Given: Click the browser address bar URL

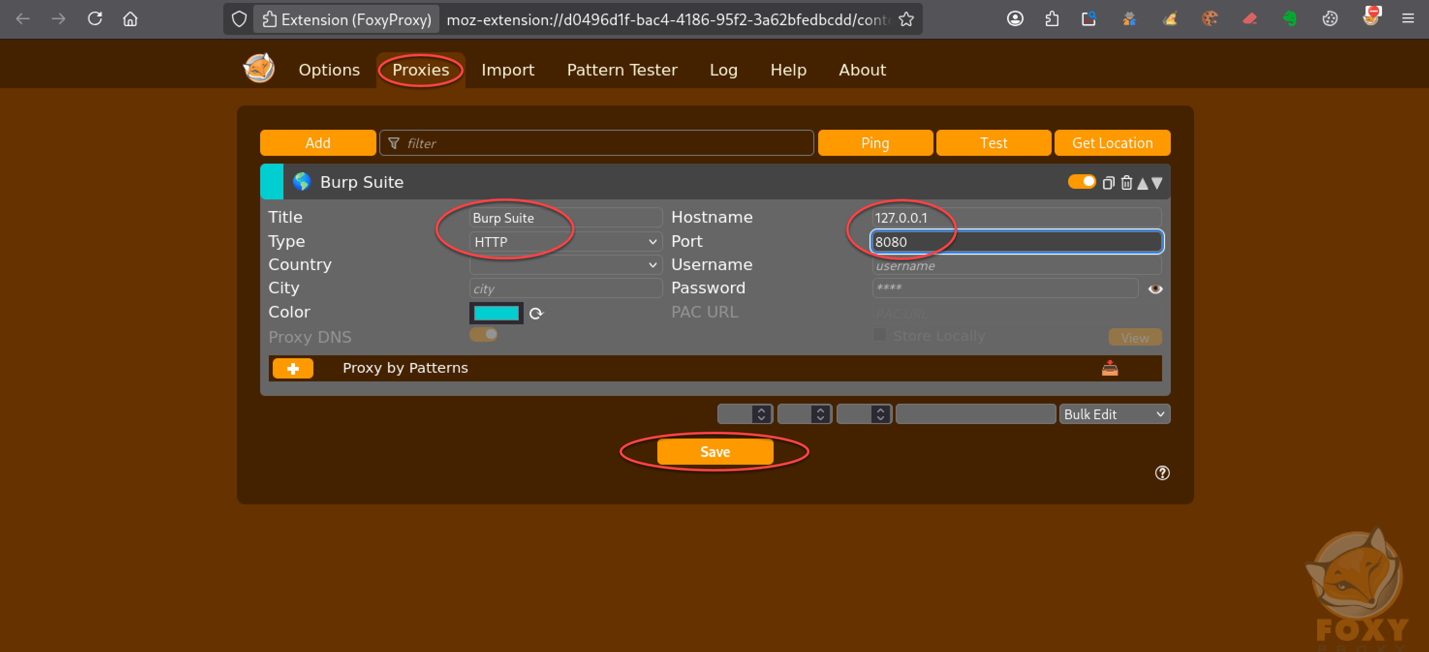Looking at the screenshot, I should point(668,19).
